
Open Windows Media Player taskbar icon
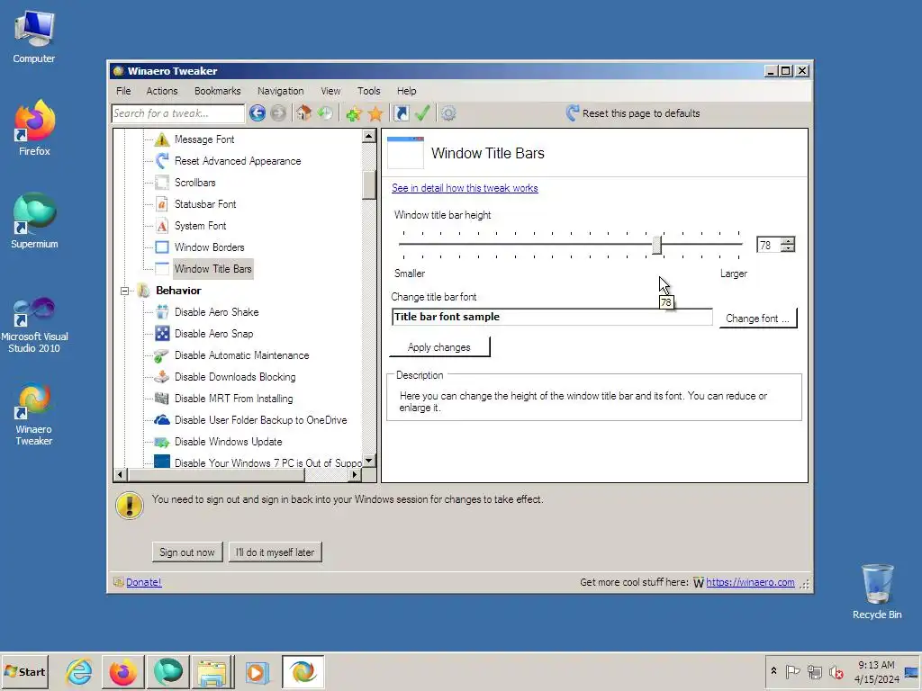(257, 671)
